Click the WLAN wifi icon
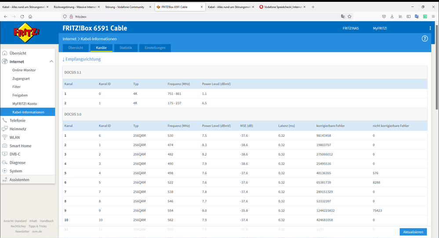Screen dimensions: 439x238 pos(5,137)
